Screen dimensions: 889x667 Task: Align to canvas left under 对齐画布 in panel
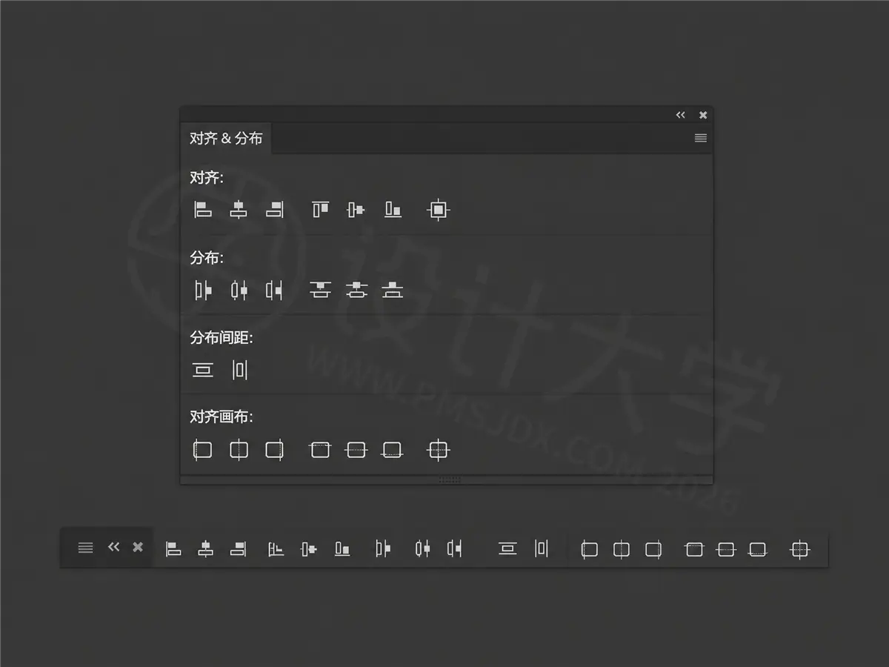[x=202, y=450]
